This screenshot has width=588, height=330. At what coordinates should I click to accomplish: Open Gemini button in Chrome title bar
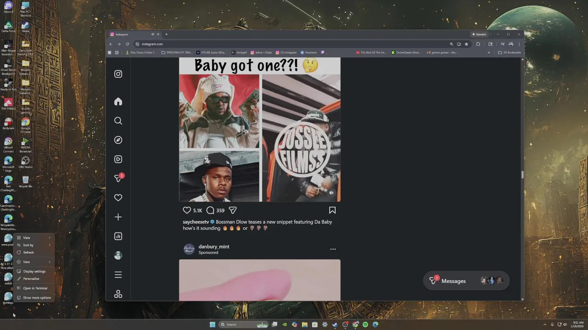coord(479,34)
